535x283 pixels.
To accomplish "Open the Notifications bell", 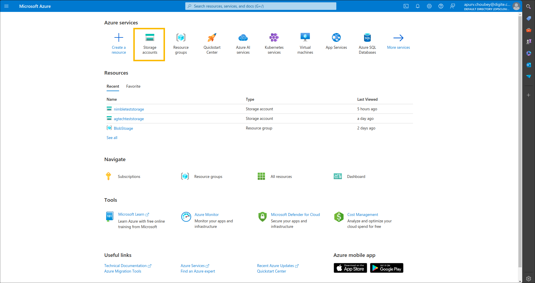I will click(418, 6).
